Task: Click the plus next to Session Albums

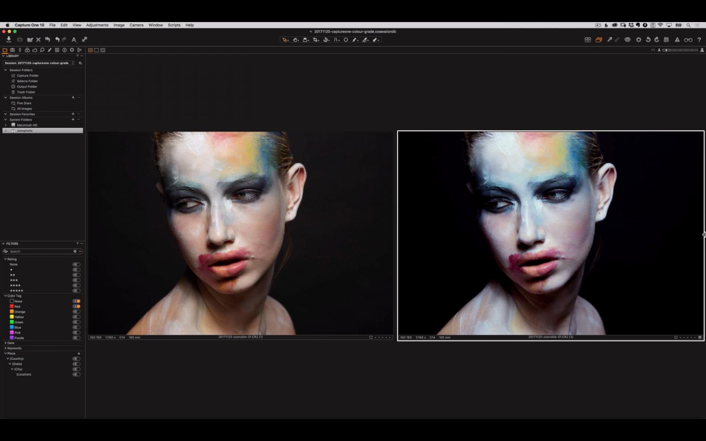Action: pos(73,97)
